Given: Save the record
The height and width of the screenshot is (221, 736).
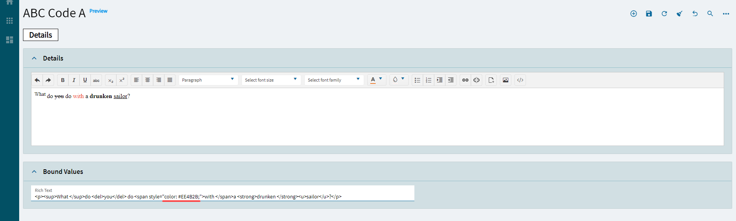Looking at the screenshot, I should tap(649, 14).
